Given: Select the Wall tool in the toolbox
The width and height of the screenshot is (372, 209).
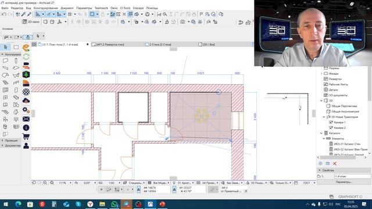Looking at the screenshot, I should click(x=5, y=61).
